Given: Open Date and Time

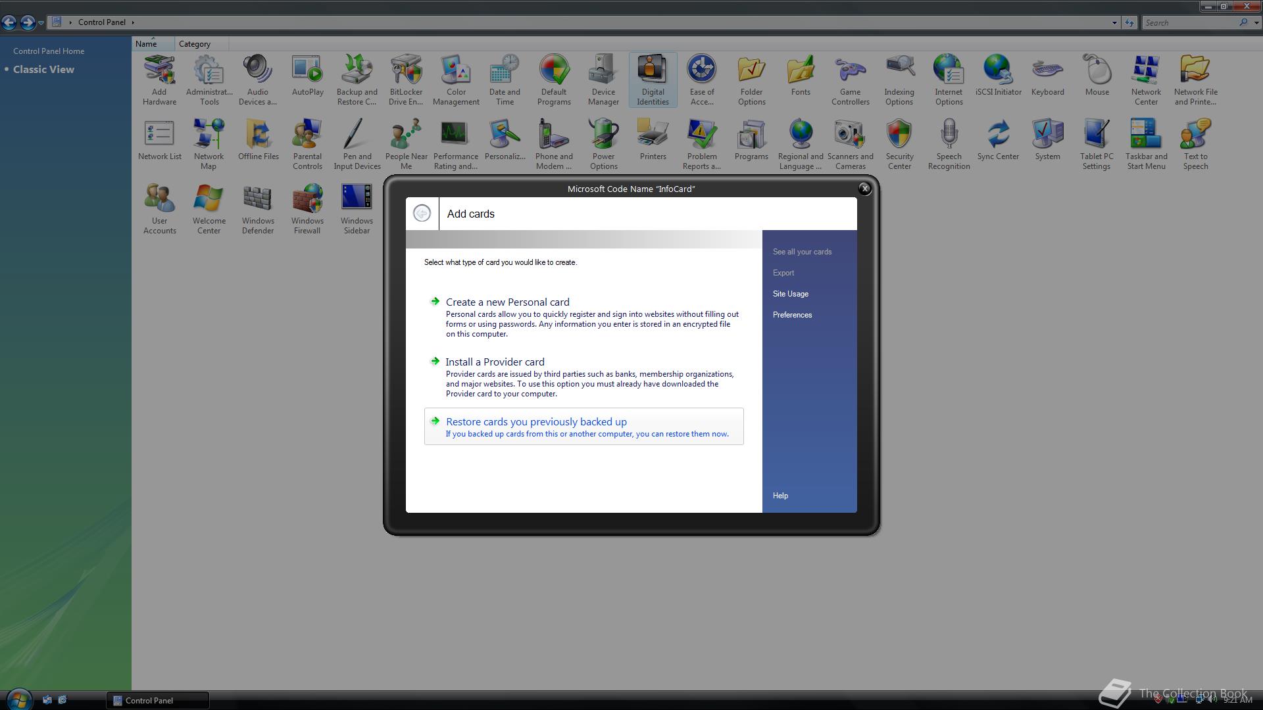Looking at the screenshot, I should (x=505, y=80).
